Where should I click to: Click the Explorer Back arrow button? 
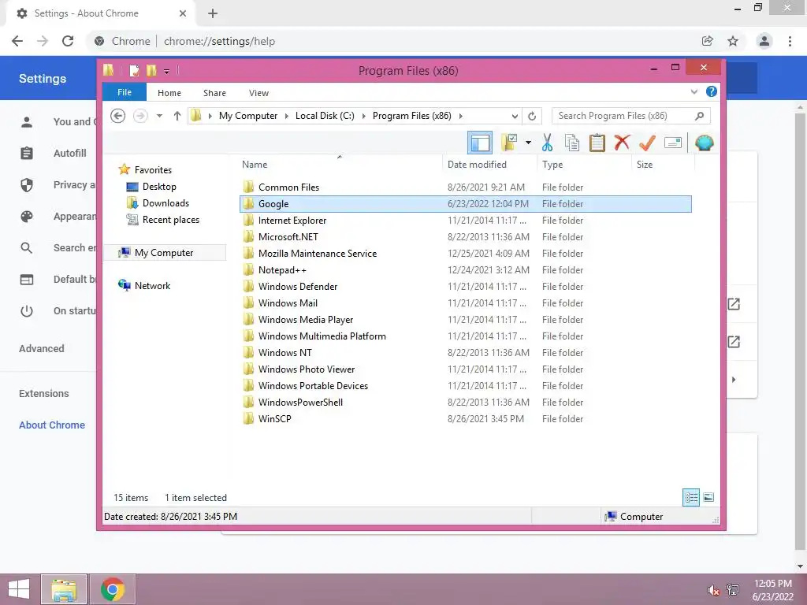click(x=118, y=116)
